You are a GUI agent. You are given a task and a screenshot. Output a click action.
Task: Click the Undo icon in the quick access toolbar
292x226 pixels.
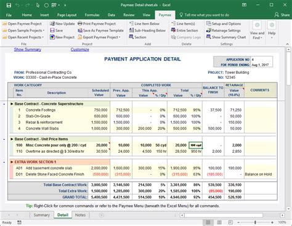pos(17,5)
